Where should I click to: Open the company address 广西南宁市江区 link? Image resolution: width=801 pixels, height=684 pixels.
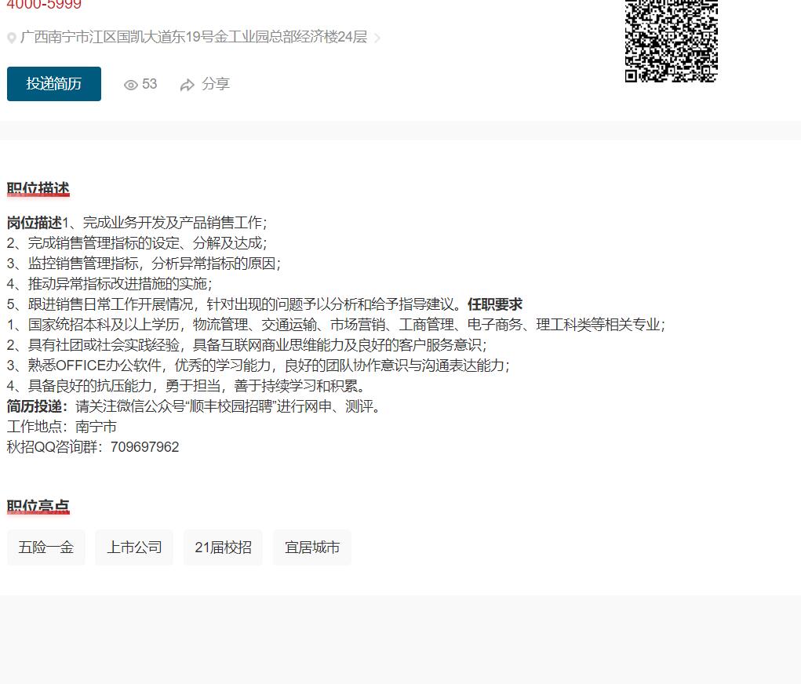193,37
